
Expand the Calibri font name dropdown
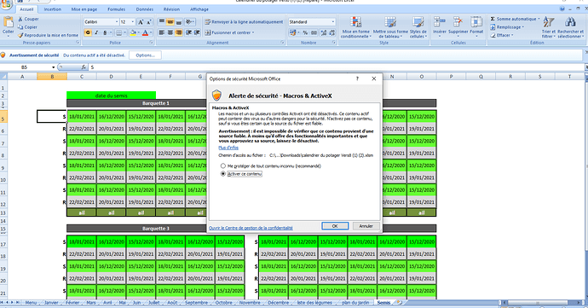tap(117, 22)
